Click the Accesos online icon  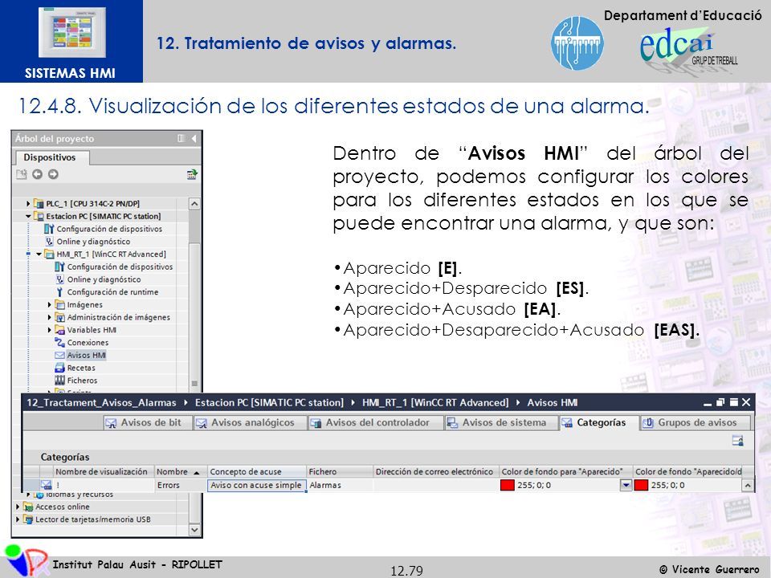coord(28,507)
